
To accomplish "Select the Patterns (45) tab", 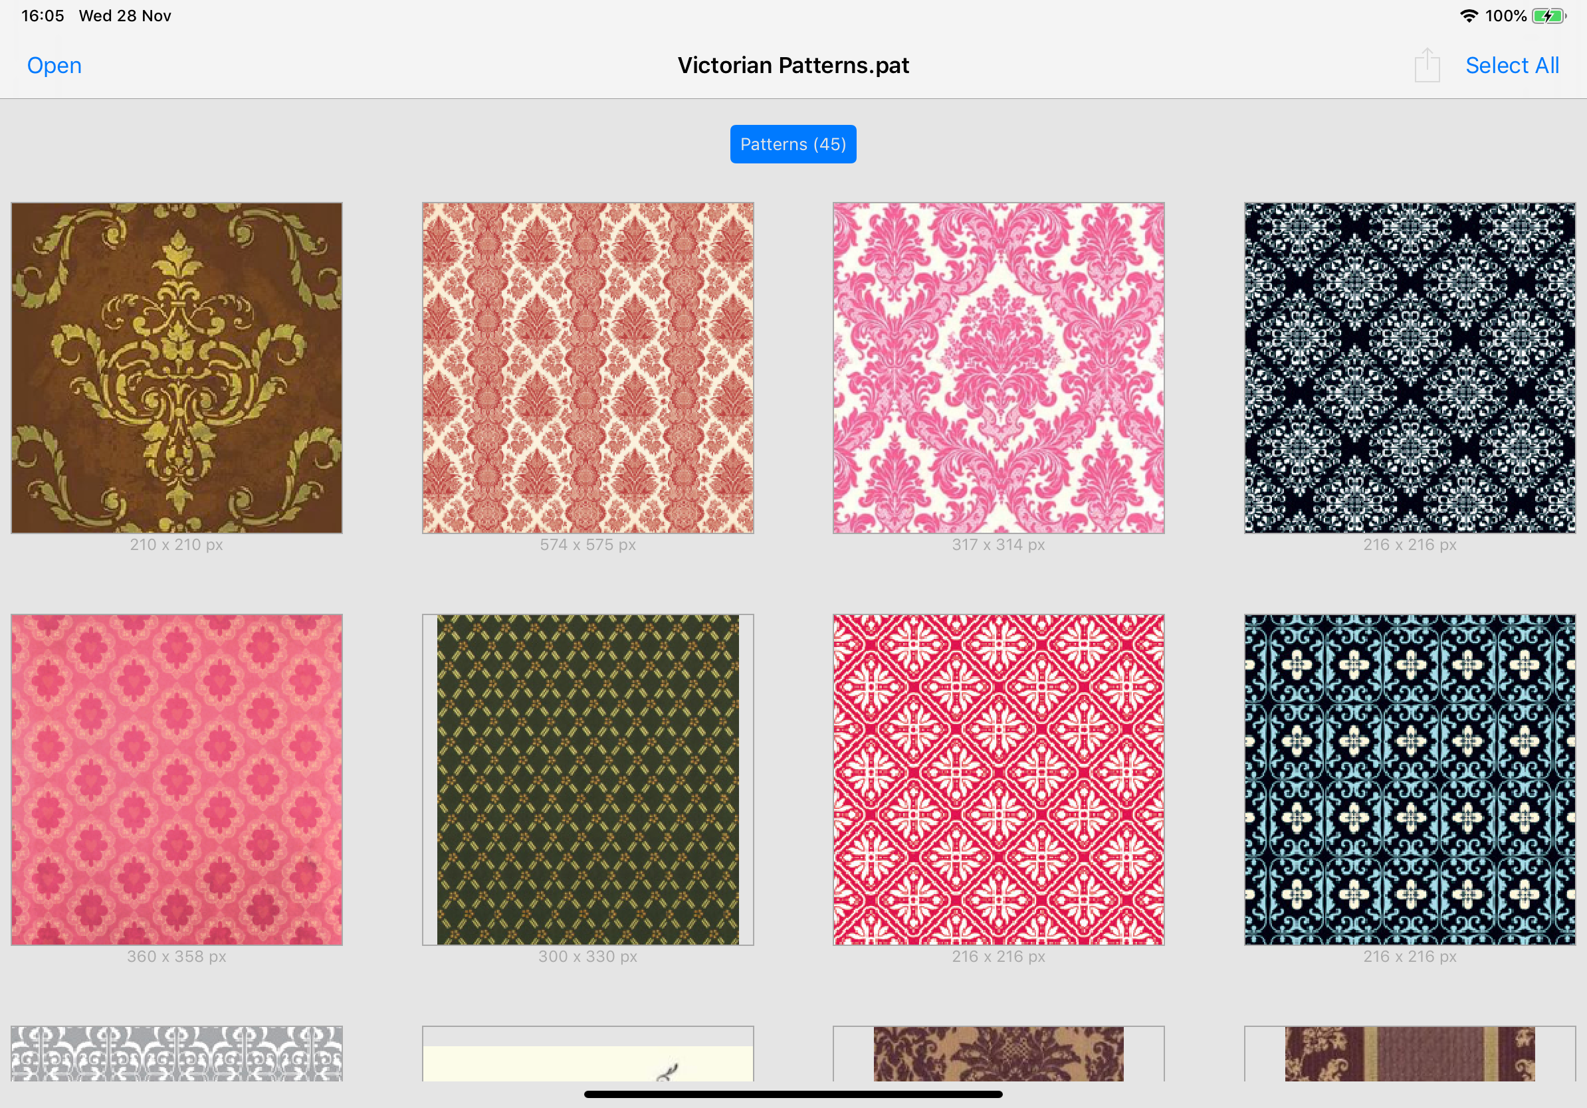I will point(793,144).
